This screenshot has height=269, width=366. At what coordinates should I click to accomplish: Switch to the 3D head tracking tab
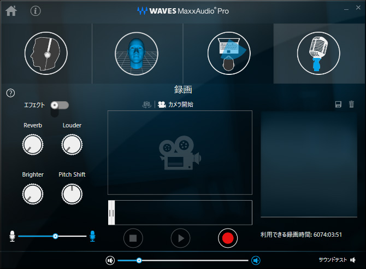[x=137, y=53]
